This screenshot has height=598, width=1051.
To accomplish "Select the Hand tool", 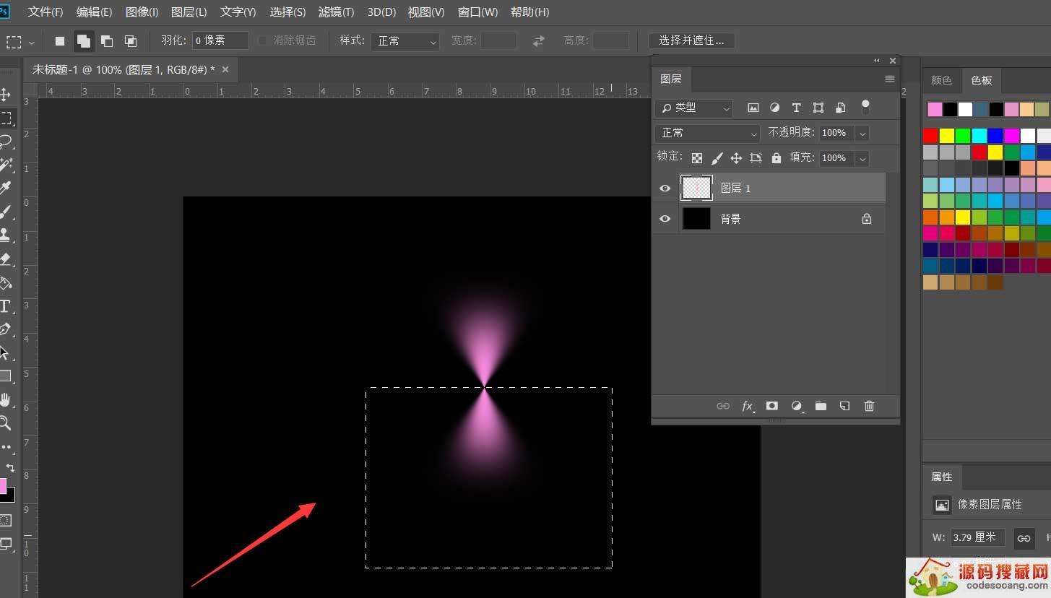I will 6,399.
